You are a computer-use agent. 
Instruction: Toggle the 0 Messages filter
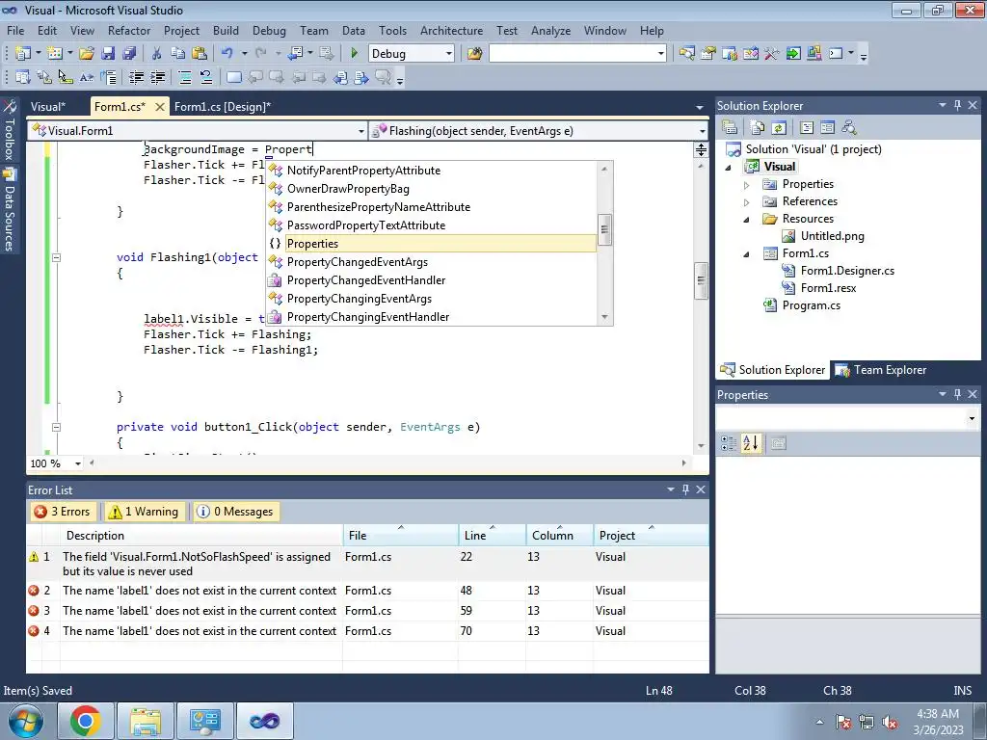(x=235, y=512)
